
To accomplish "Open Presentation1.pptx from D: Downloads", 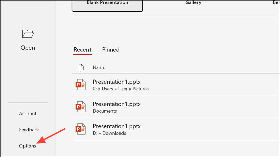I will [176, 129].
